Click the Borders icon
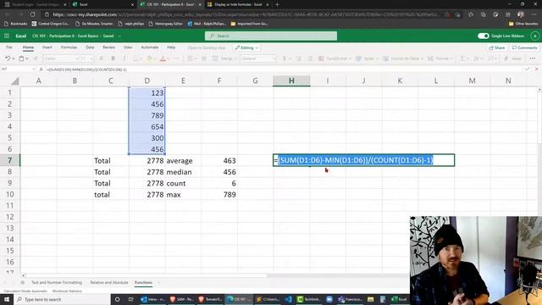 pos(135,58)
